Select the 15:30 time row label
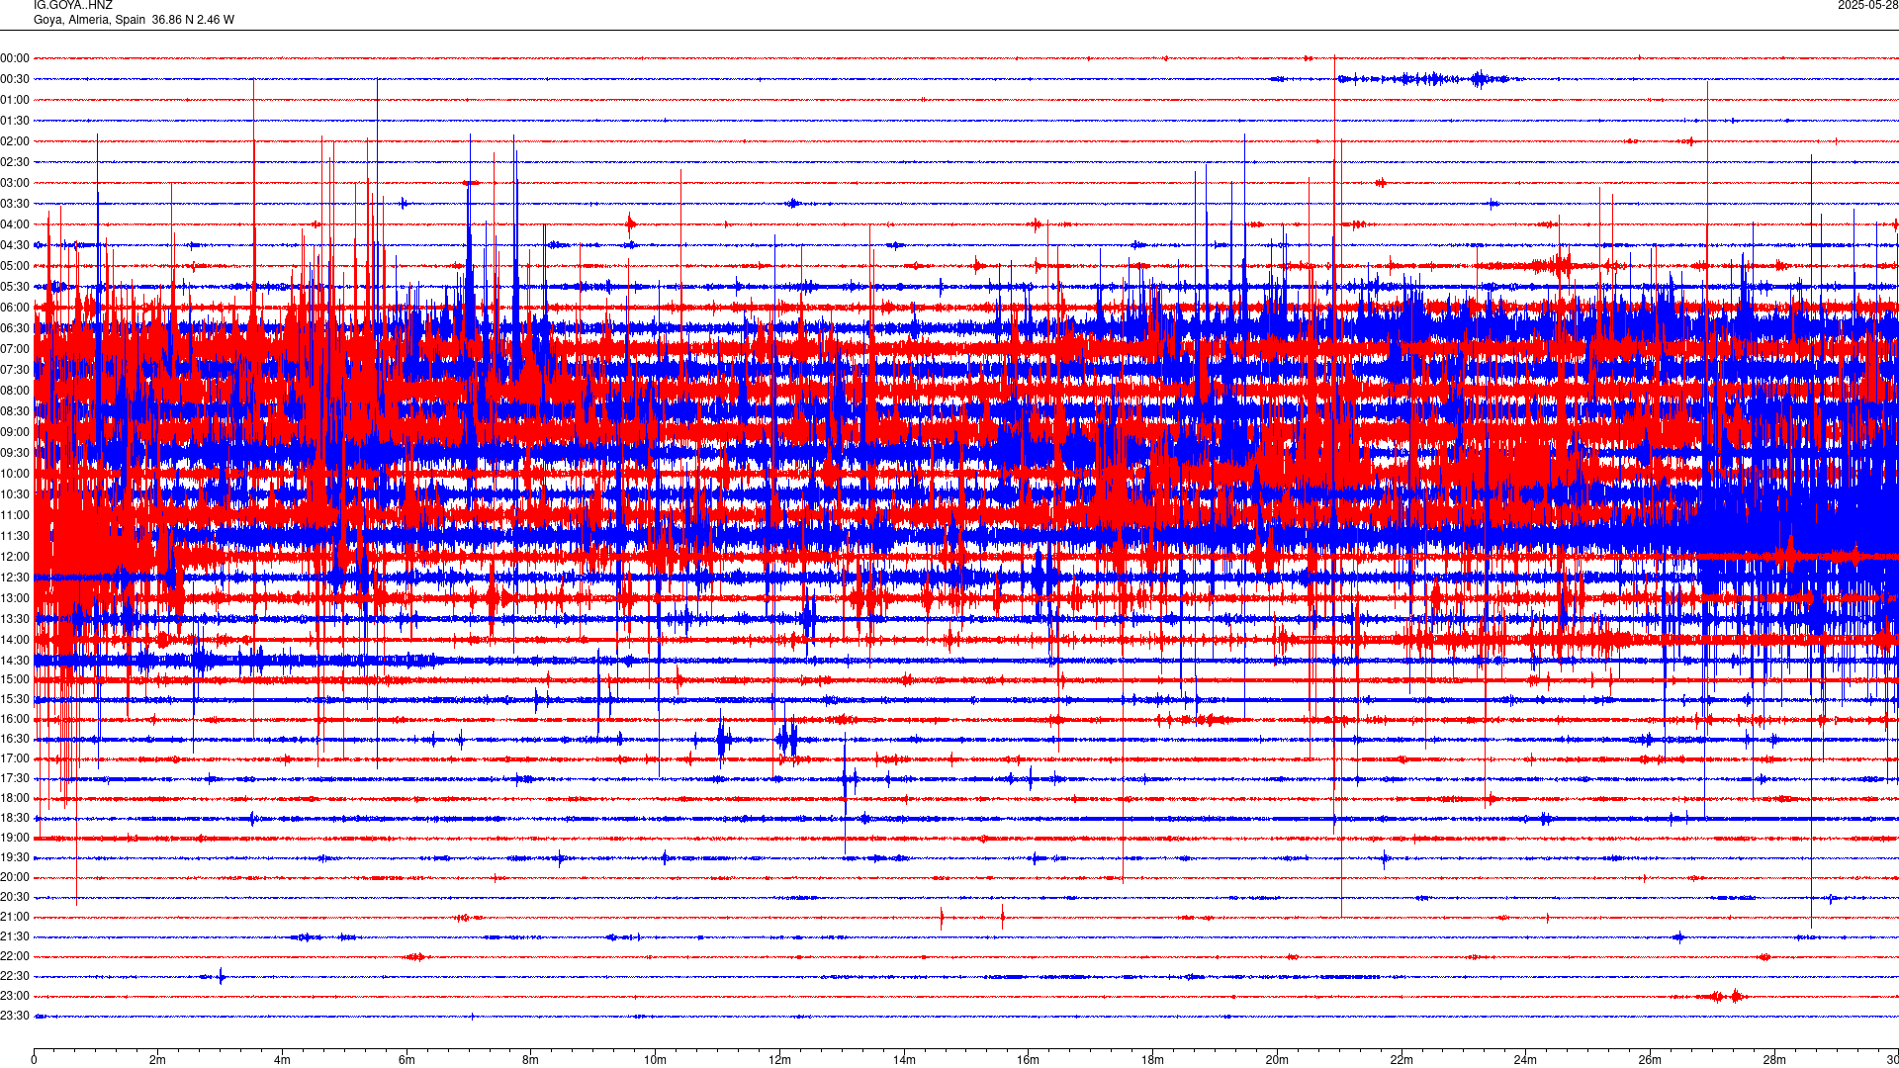The height and width of the screenshot is (1068, 1899). 15,699
